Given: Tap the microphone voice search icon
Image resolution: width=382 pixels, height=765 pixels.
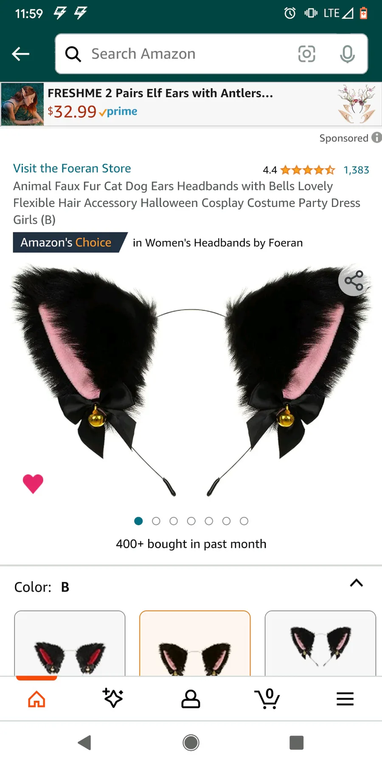Looking at the screenshot, I should pyautogui.click(x=347, y=54).
